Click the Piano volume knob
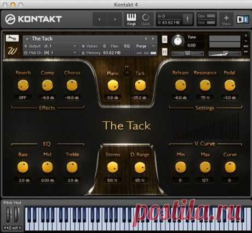Image resolution: width=252 pixels, height=233 pixels. (113, 86)
